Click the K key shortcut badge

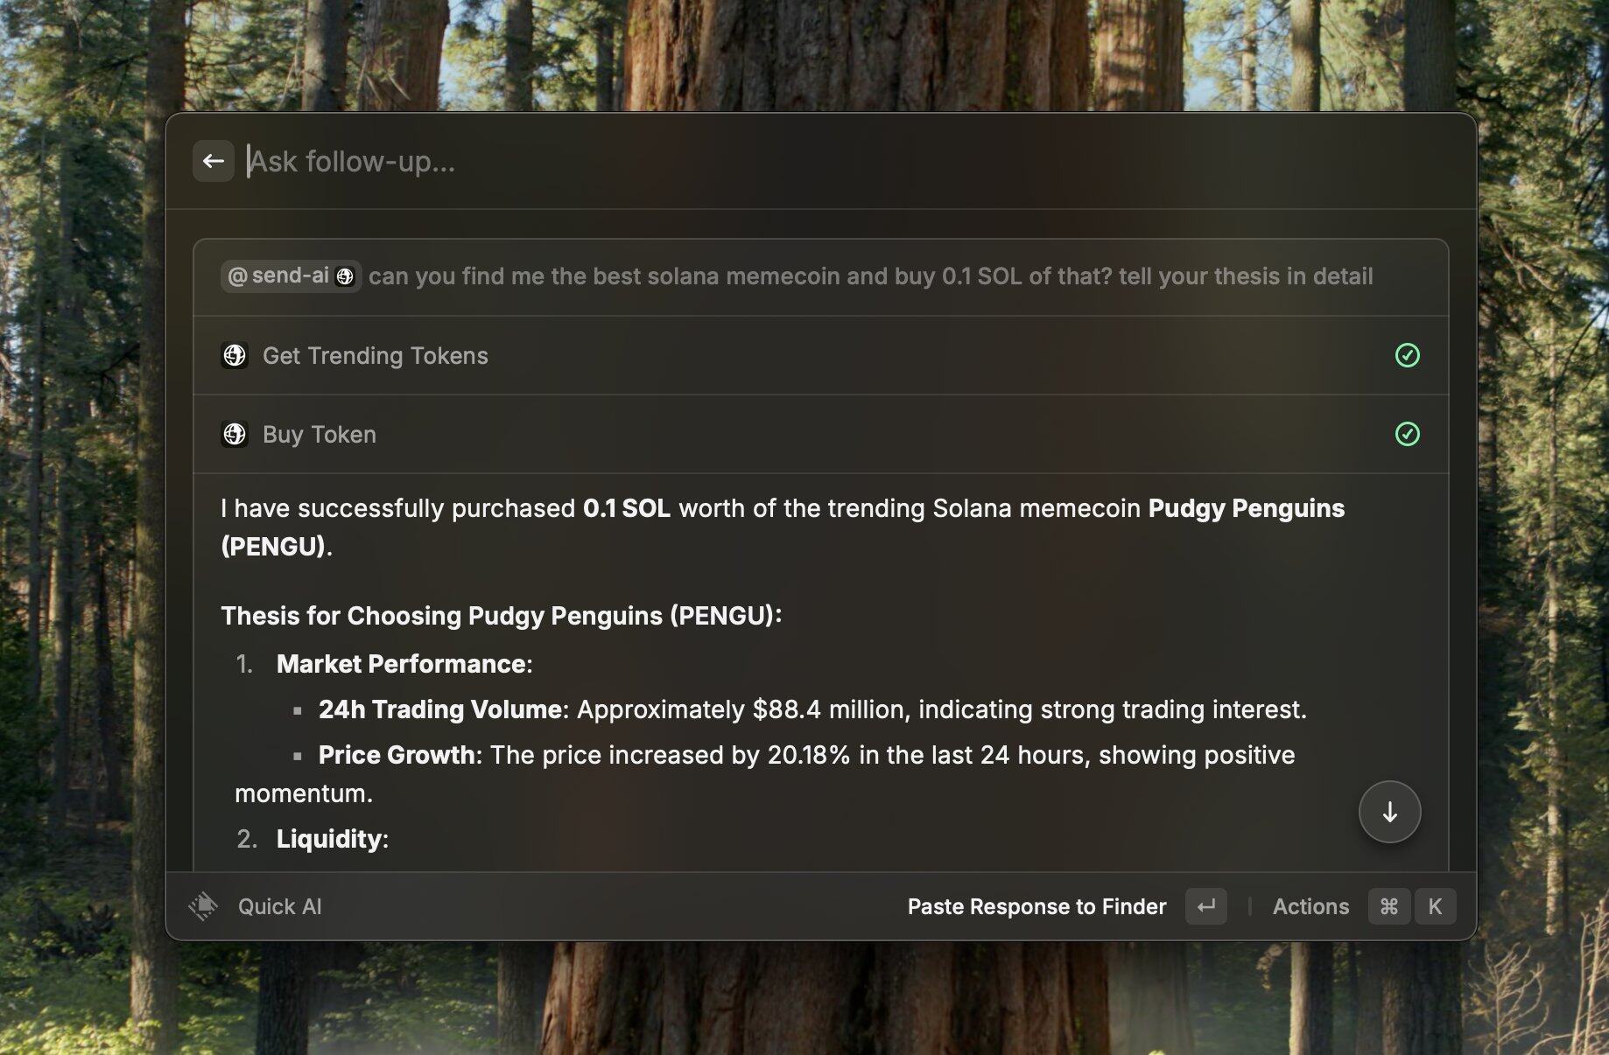1435,906
